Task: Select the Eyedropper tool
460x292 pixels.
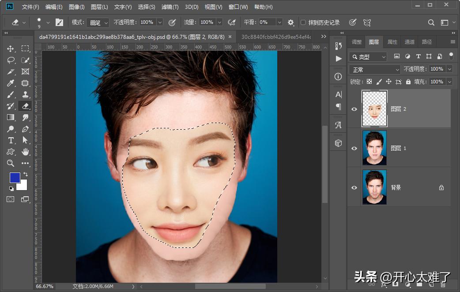Action: click(x=11, y=83)
